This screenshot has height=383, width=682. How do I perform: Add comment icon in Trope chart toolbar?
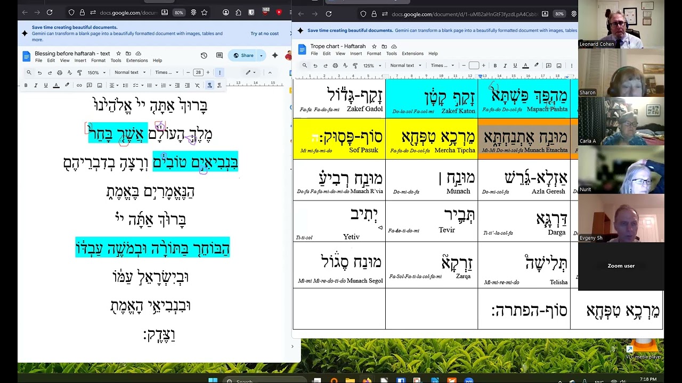548,65
